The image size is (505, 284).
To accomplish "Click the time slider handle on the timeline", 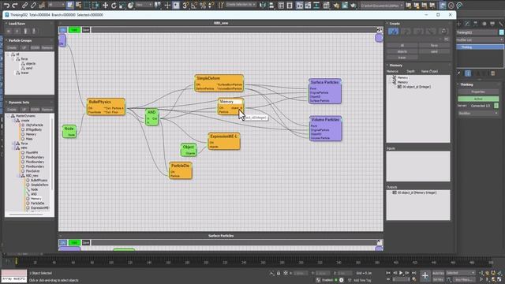I will point(16,262).
